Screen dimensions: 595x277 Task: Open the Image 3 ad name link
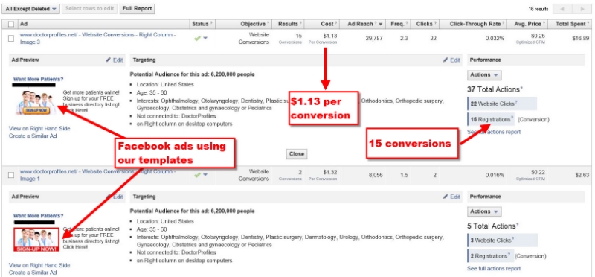pyautogui.click(x=98, y=38)
